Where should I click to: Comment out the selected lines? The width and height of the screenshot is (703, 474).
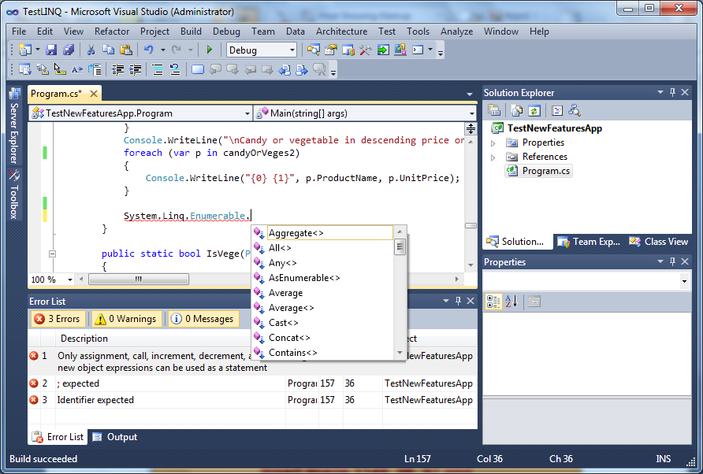pyautogui.click(x=158, y=69)
